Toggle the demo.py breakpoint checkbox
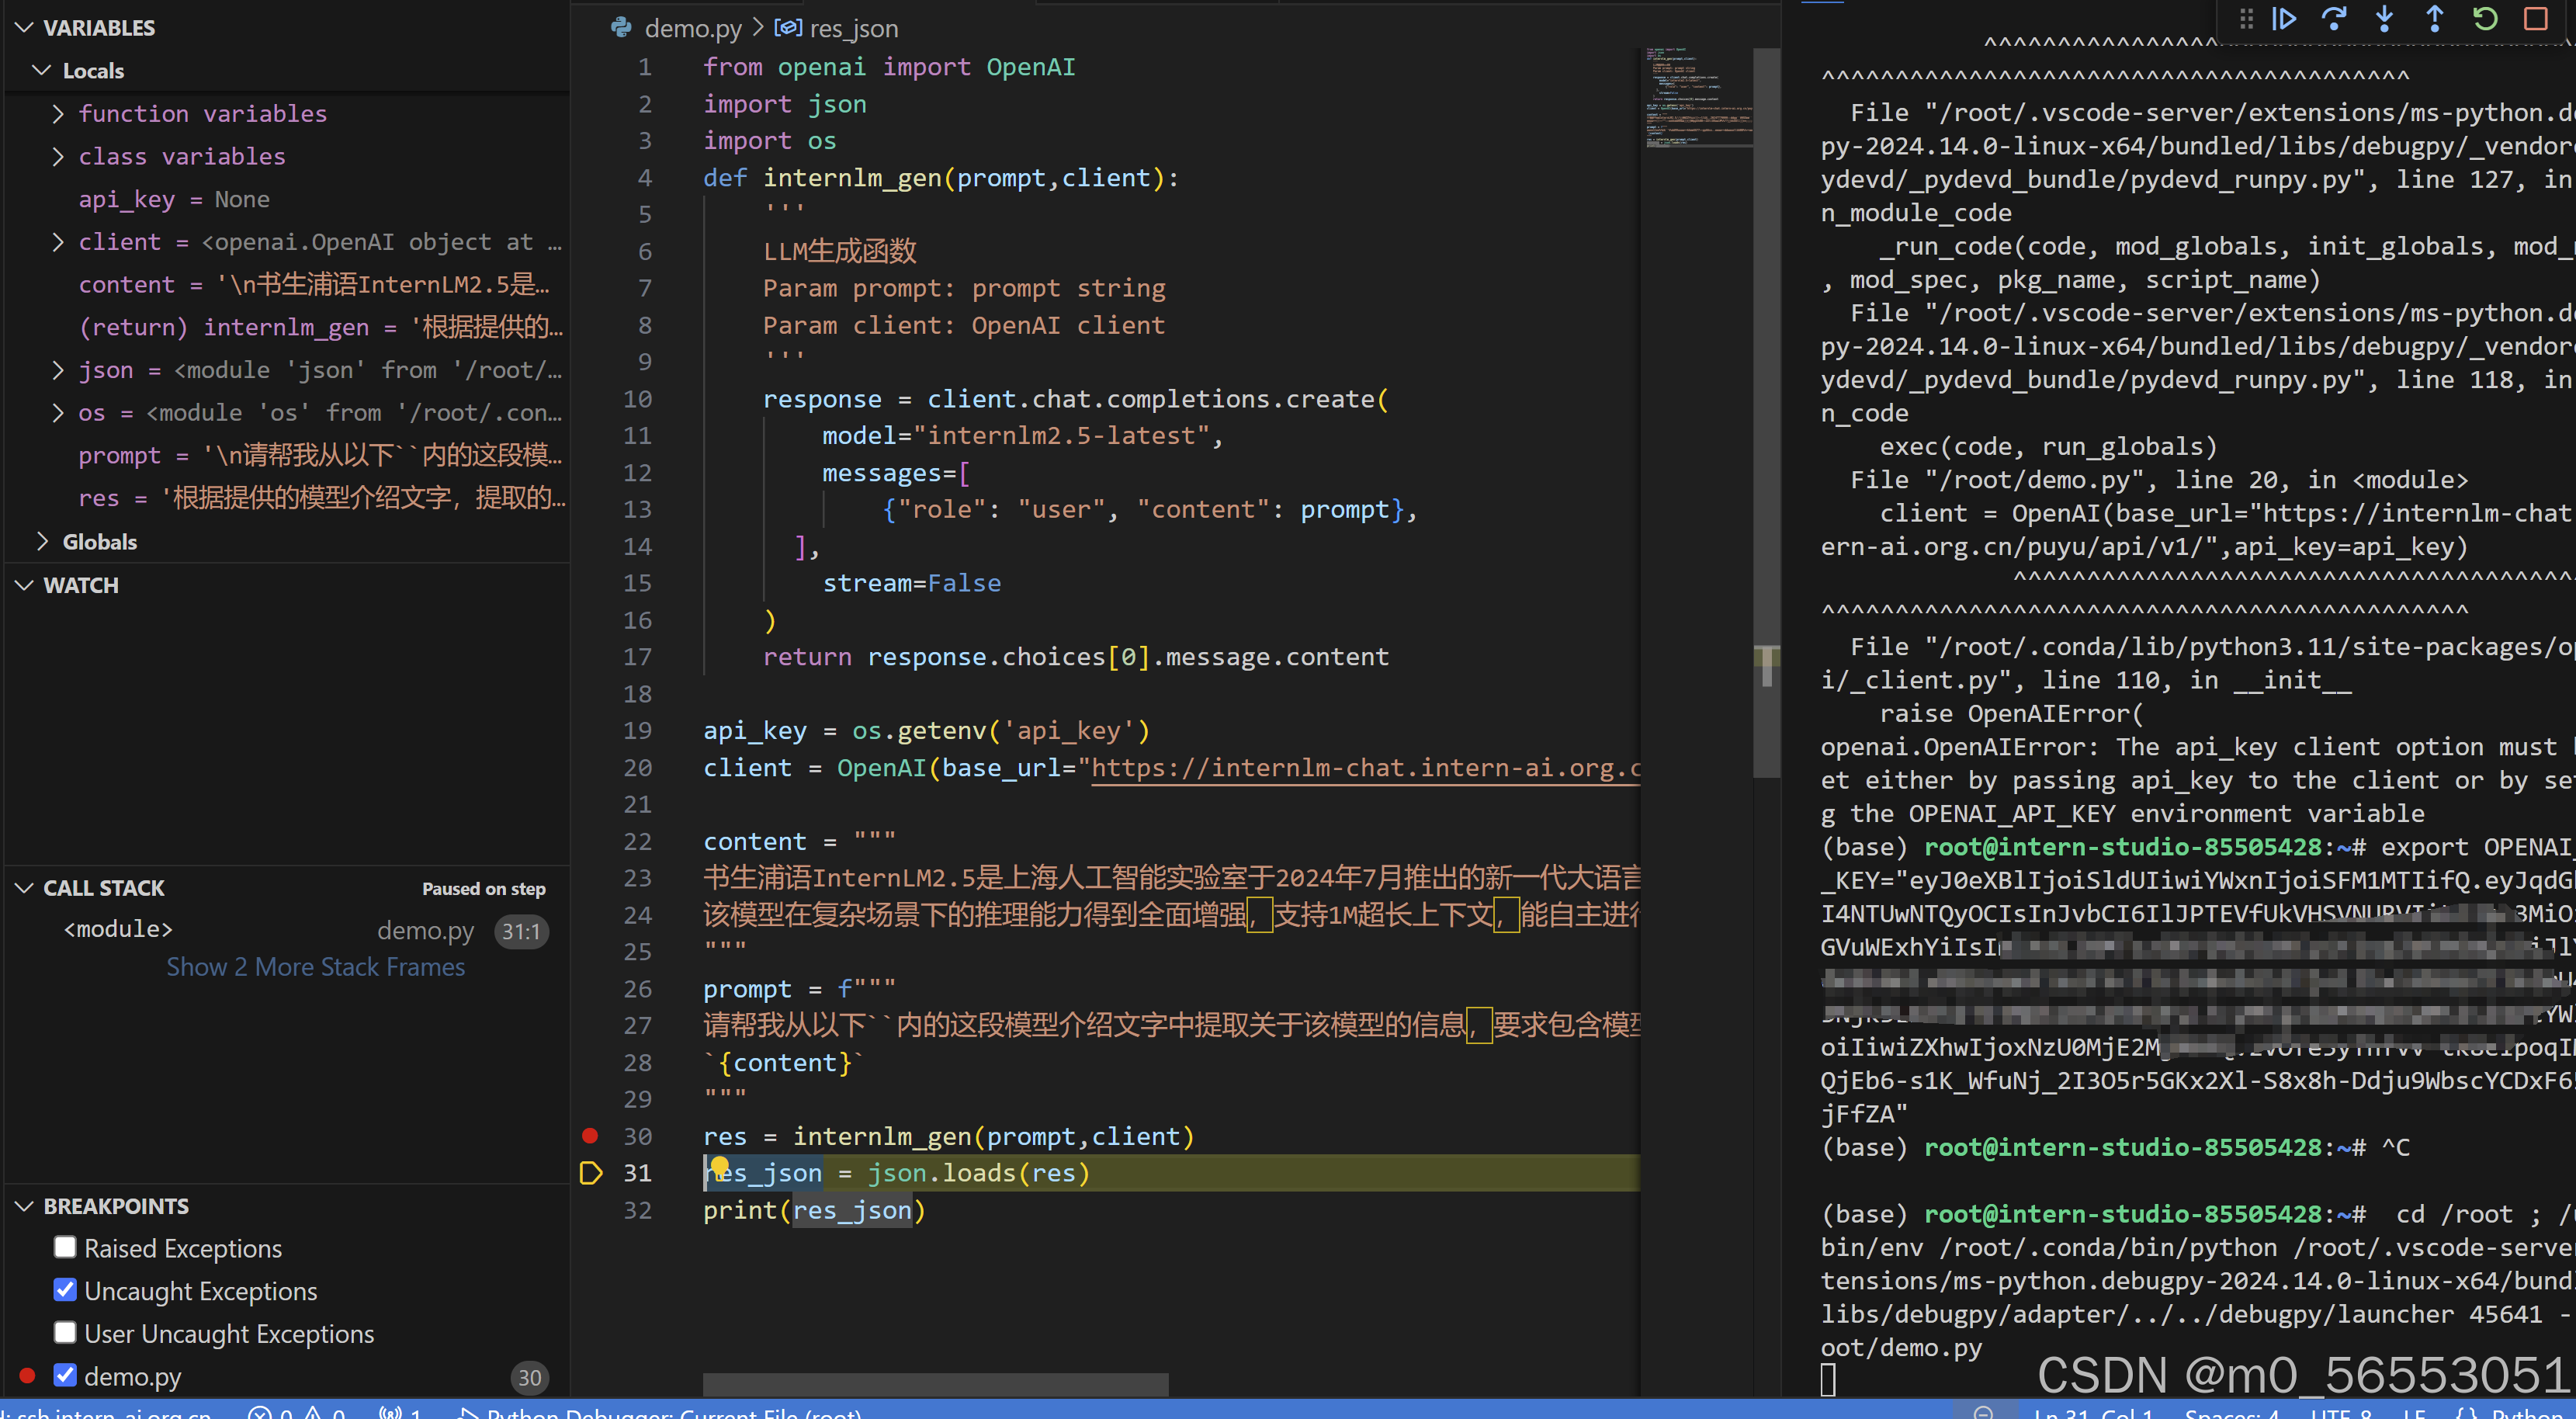 pyautogui.click(x=66, y=1375)
